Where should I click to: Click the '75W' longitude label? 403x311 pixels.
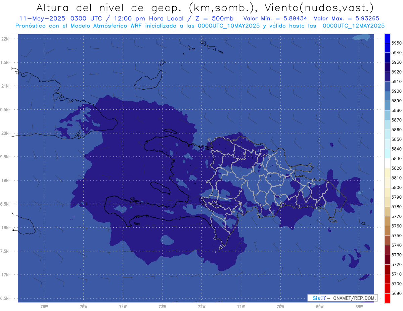coord(84,307)
